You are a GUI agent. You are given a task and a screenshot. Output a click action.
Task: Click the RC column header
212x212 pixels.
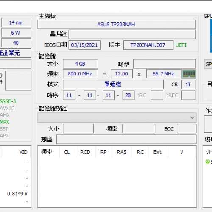point(140,152)
